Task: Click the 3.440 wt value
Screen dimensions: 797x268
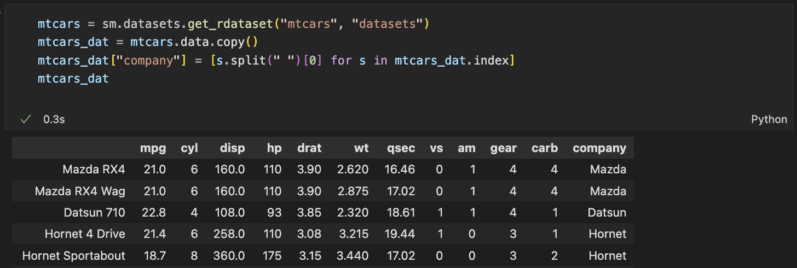Action: pos(353,255)
